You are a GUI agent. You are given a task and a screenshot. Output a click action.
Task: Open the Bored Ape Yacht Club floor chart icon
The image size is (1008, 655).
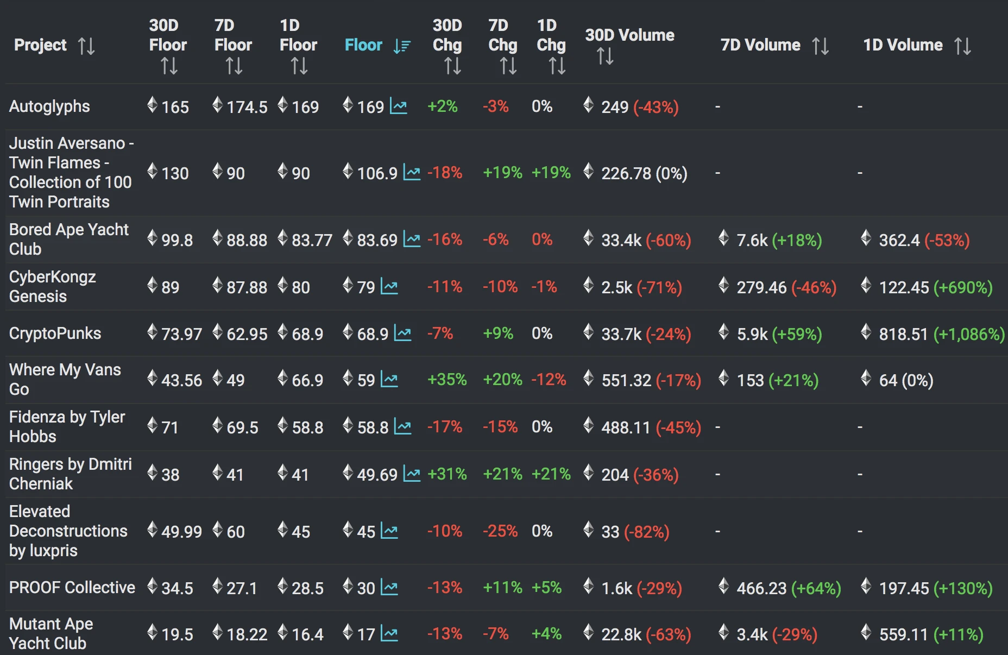point(412,240)
